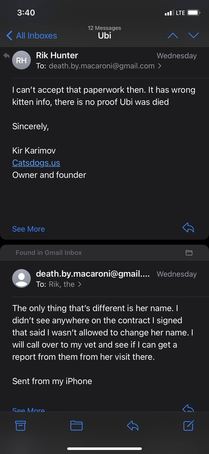Go back to All Inboxes
This screenshot has width=209, height=454.
coord(32,35)
